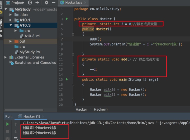Toggle soft-wrap in the Run console
Viewport: 190px width, 140px height.
(x=16, y=138)
